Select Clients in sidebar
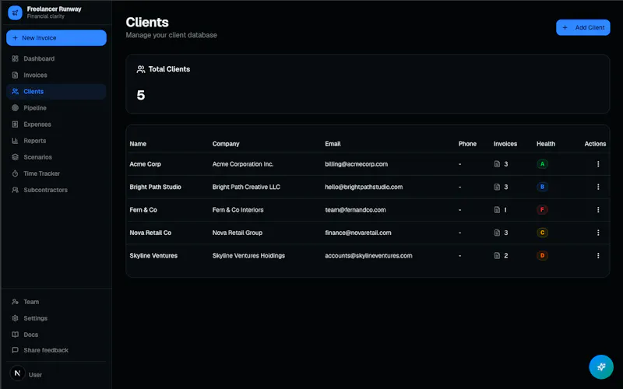Image resolution: width=623 pixels, height=389 pixels. click(x=56, y=91)
